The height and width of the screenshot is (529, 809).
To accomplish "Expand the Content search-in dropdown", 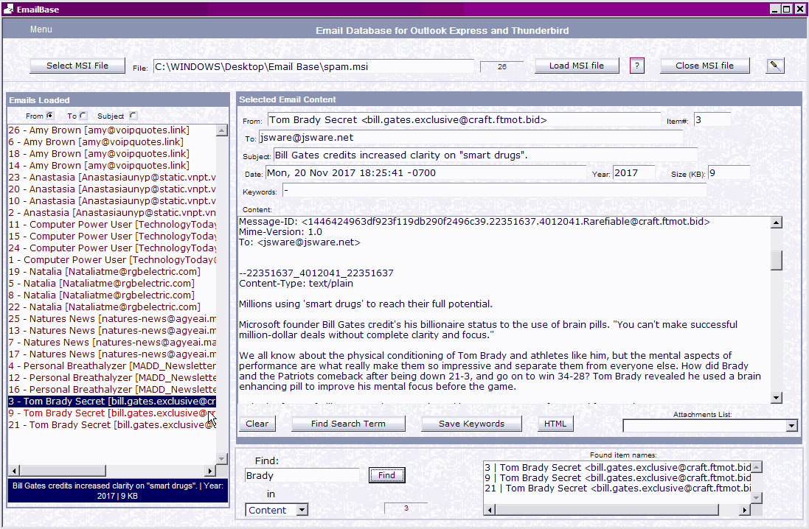I will pyautogui.click(x=302, y=510).
